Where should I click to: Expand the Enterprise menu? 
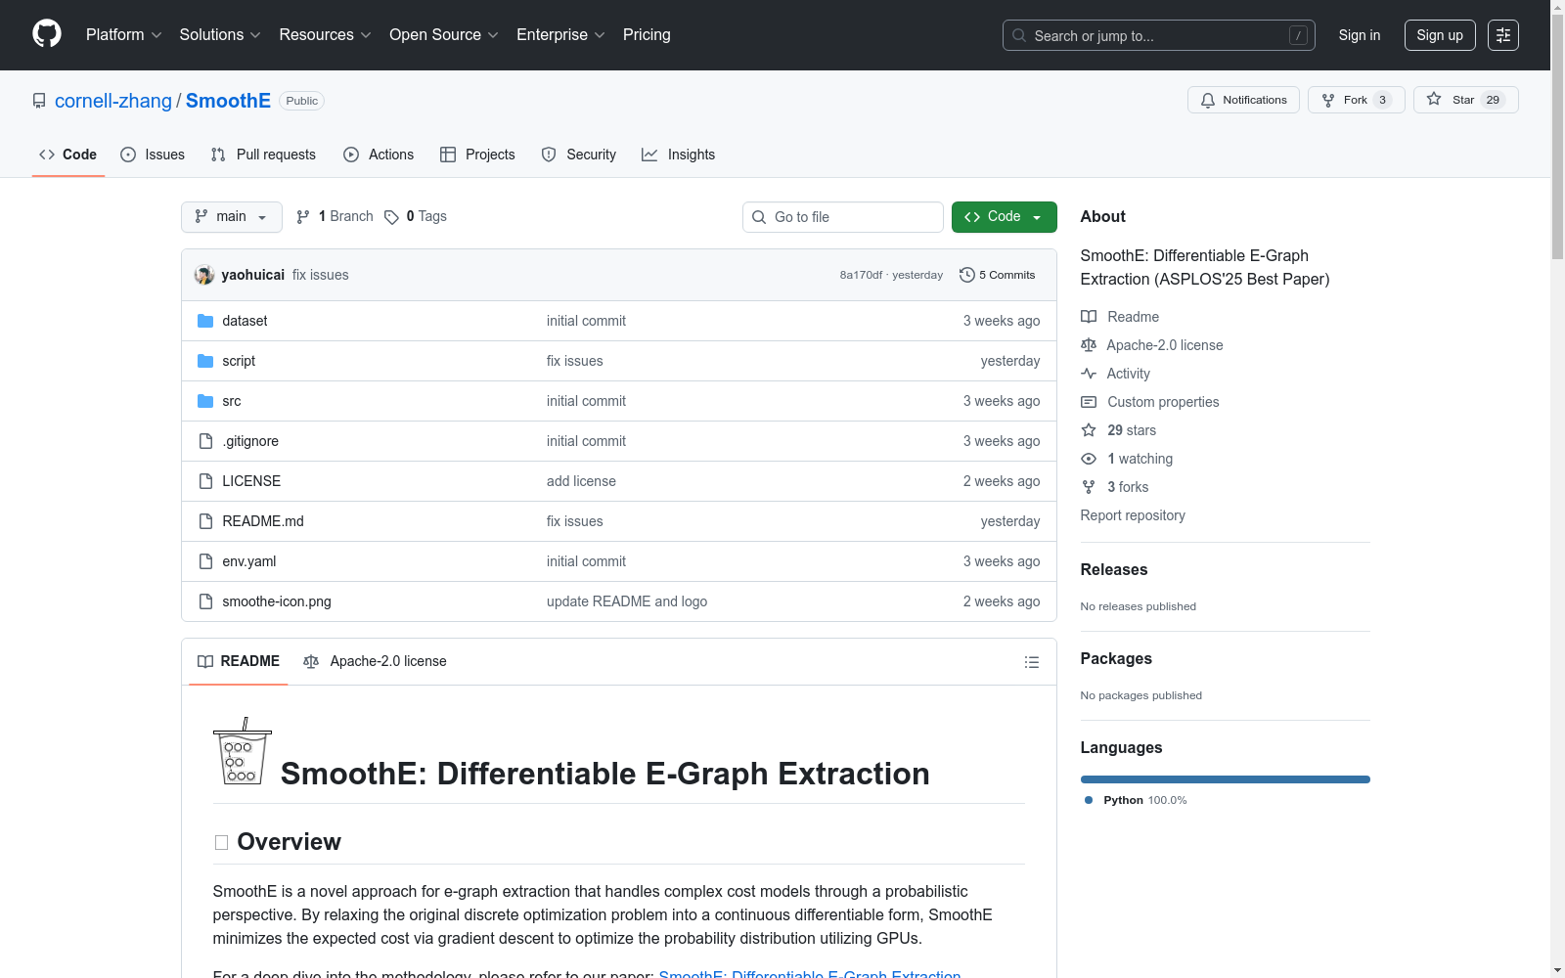pos(561,35)
